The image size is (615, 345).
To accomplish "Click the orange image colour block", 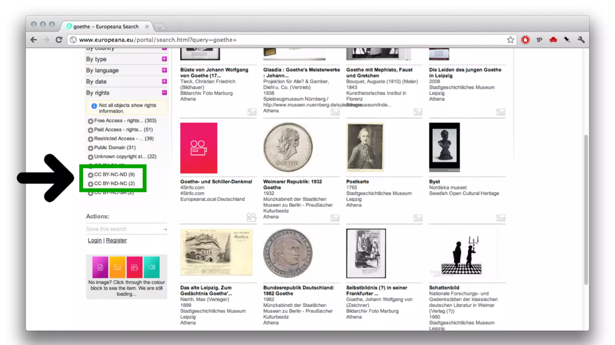I will (117, 267).
